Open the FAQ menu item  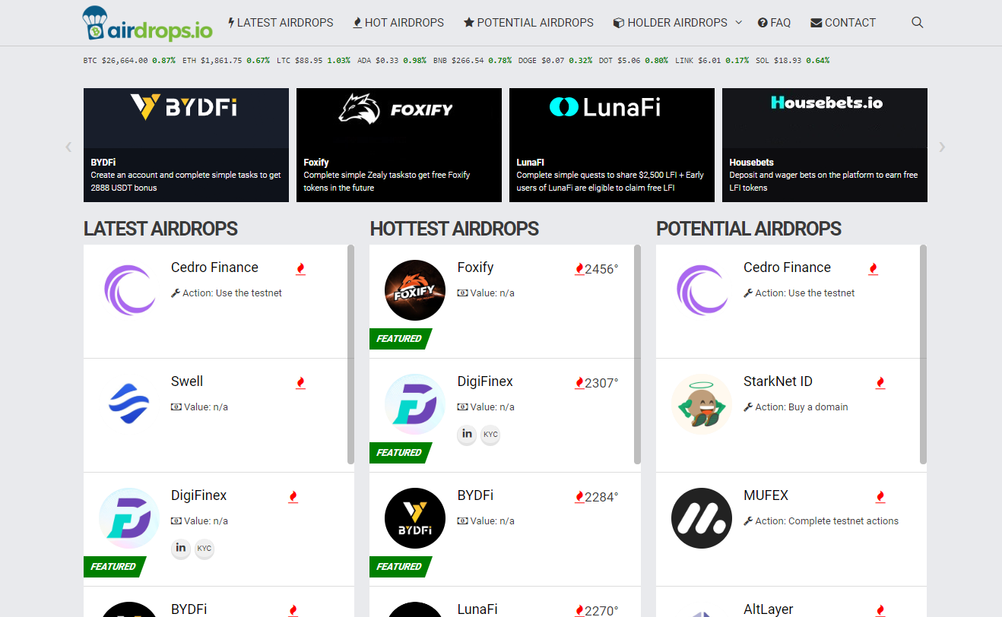pos(775,23)
